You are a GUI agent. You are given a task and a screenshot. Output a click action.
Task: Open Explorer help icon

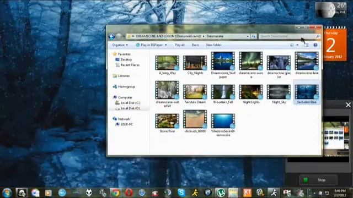pos(315,45)
